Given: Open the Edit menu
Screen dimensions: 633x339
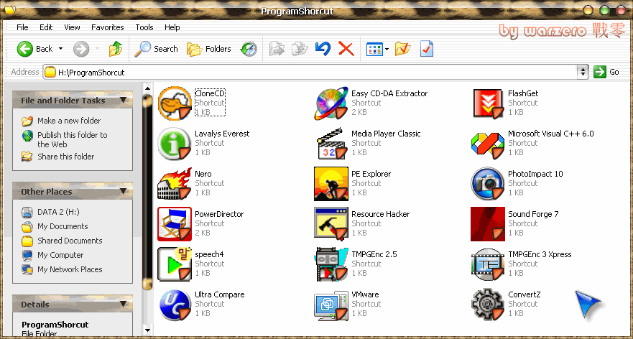Looking at the screenshot, I should point(46,27).
